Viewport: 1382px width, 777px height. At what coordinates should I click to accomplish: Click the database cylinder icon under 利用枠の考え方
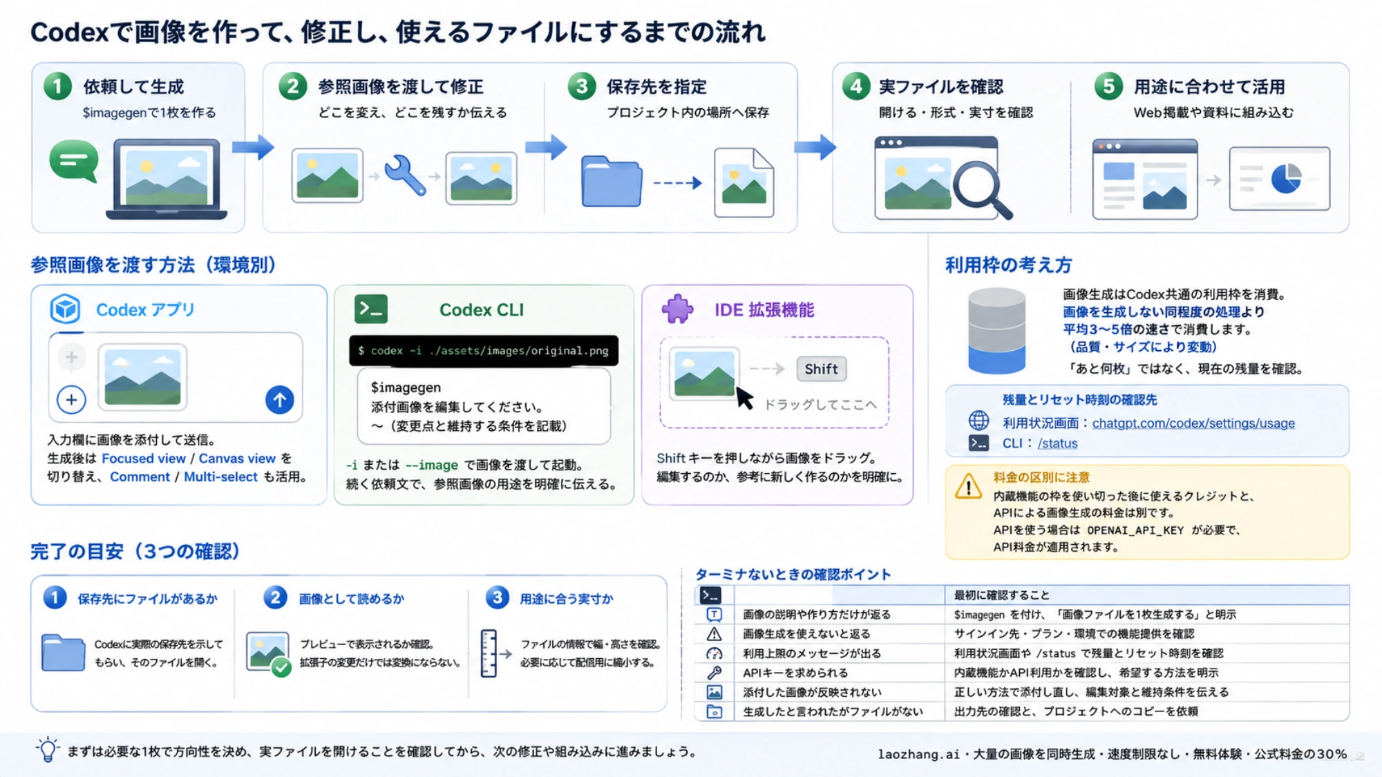click(996, 331)
